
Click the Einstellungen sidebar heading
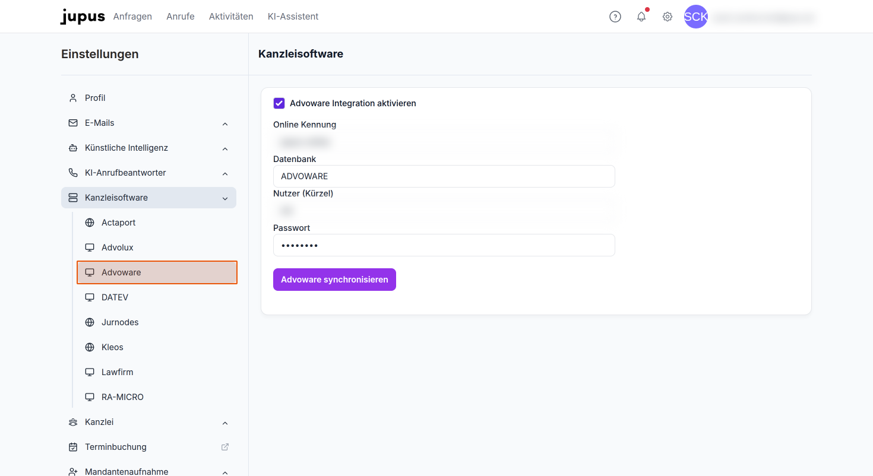tap(100, 54)
